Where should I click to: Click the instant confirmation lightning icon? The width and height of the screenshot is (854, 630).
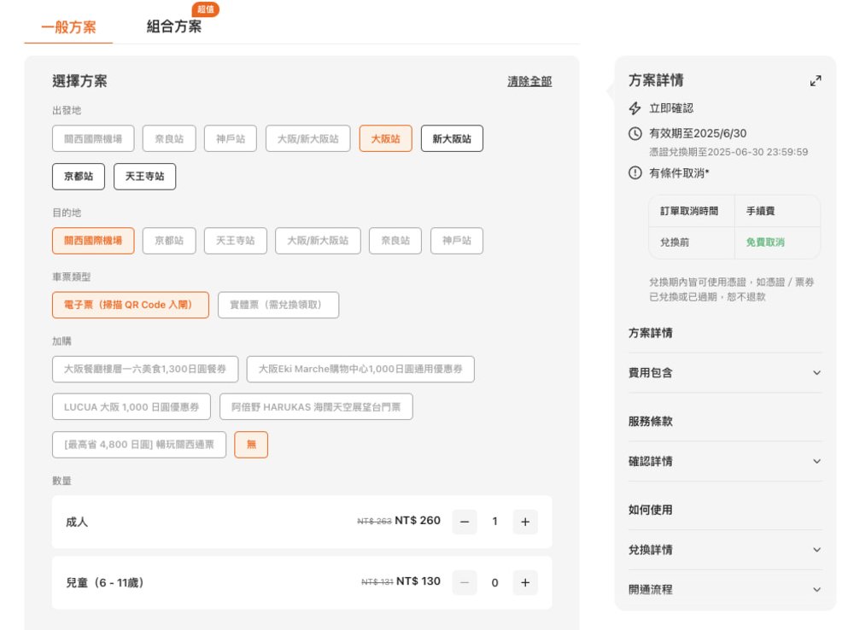tap(635, 108)
